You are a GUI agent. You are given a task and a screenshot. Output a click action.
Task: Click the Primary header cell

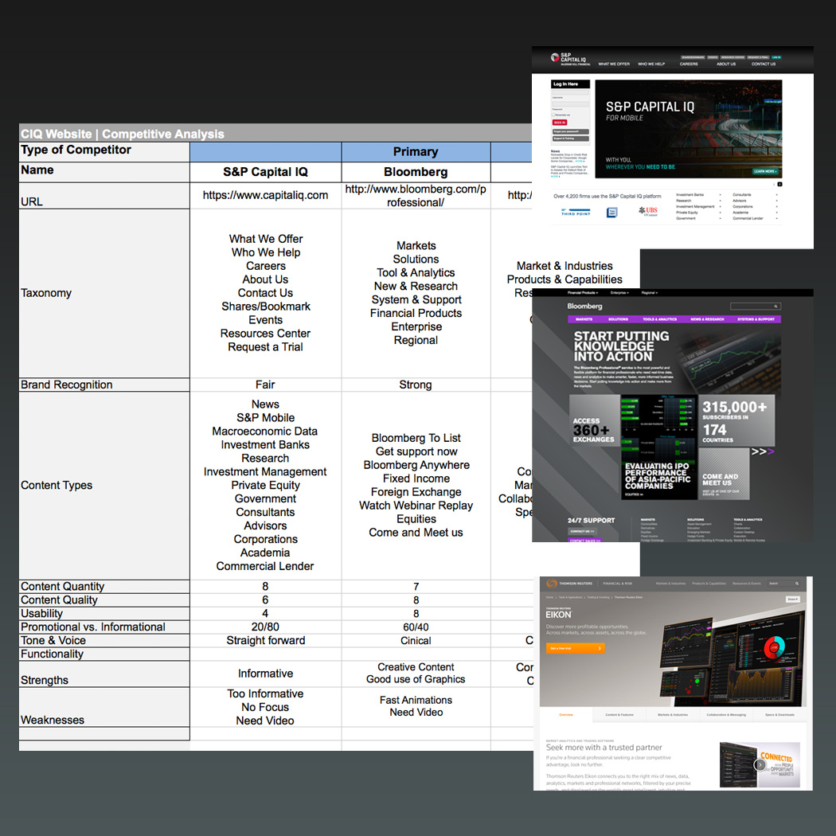coord(416,152)
